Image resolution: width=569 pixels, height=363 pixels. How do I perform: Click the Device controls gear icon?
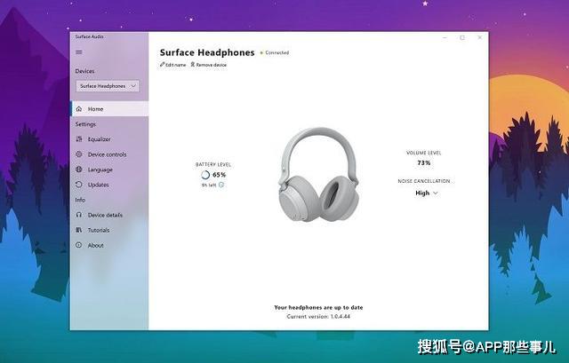coord(79,154)
